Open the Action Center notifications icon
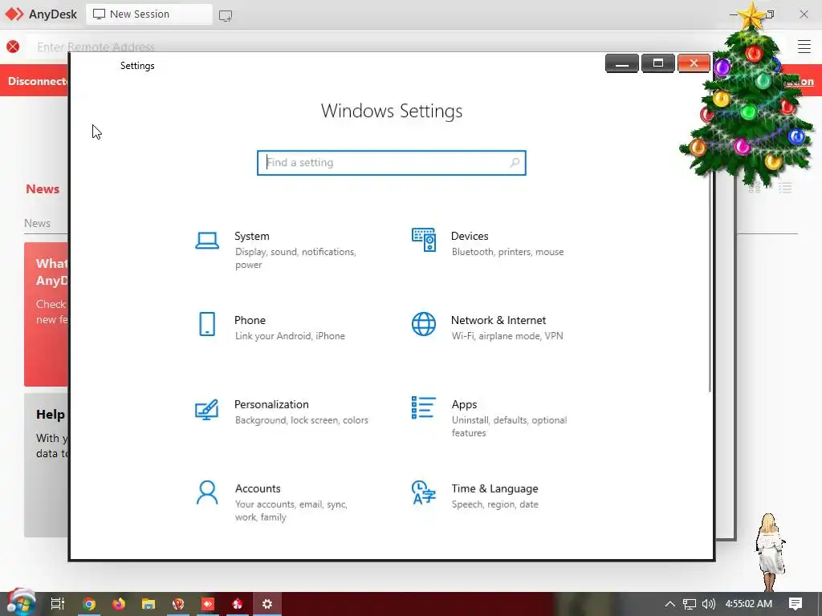The height and width of the screenshot is (616, 822). (796, 604)
